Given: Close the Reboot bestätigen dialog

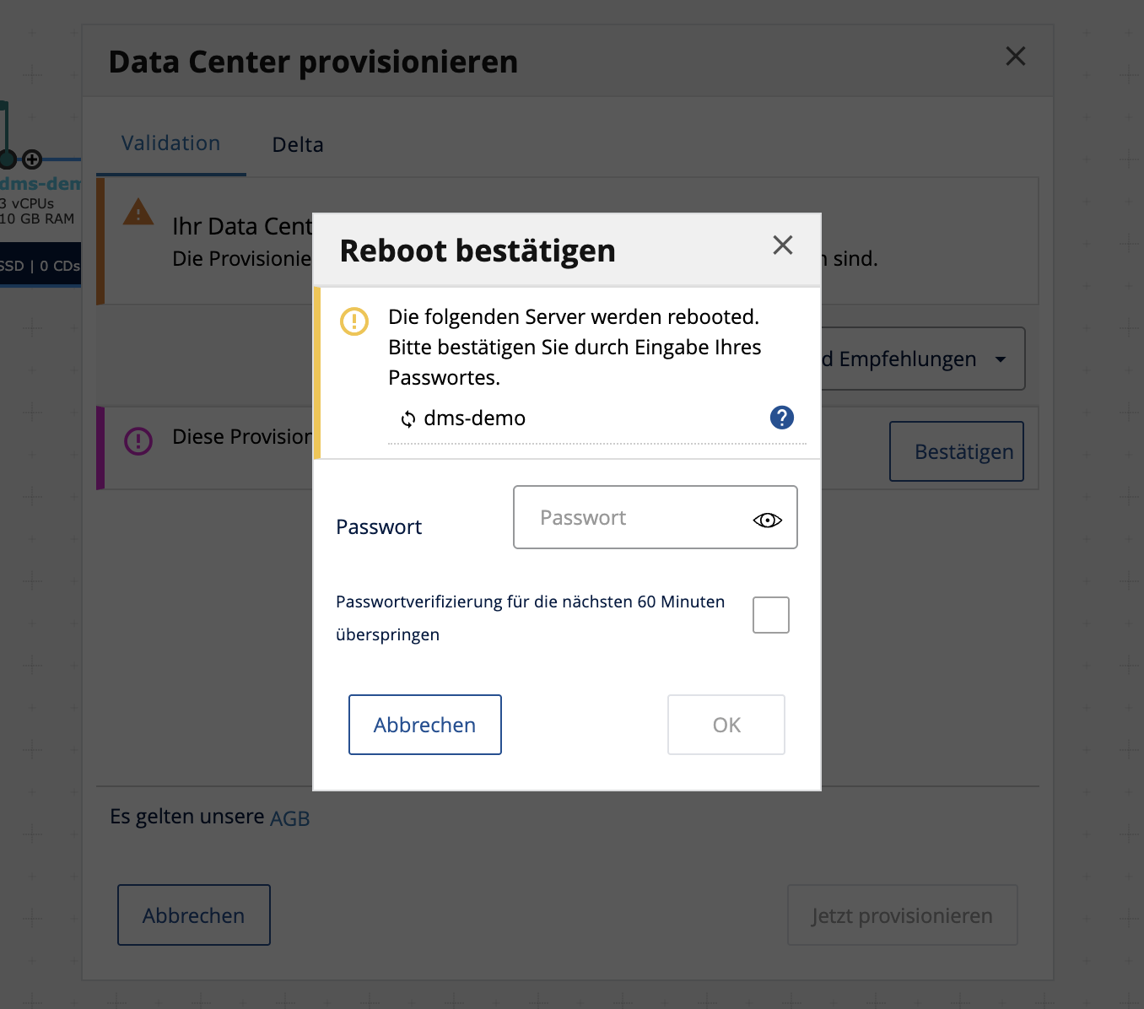Looking at the screenshot, I should (783, 246).
